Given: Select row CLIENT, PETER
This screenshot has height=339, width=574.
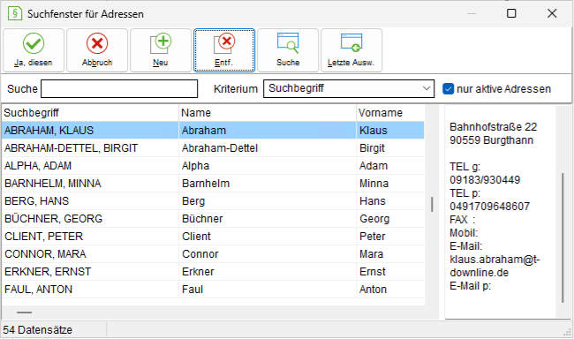Looking at the screenshot, I should (213, 236).
